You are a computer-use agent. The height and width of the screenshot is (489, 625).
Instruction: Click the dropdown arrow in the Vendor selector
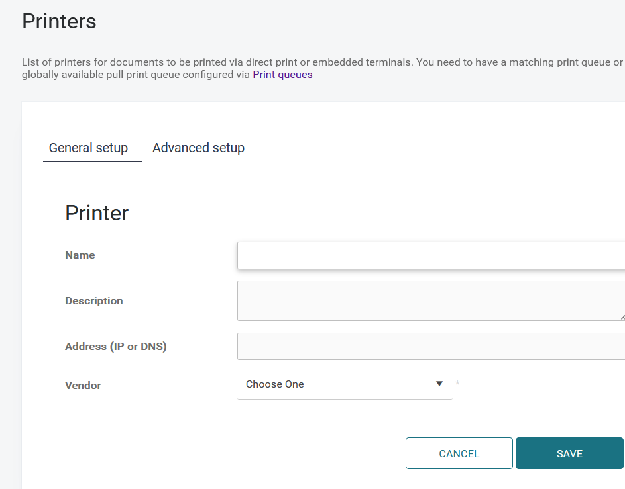point(439,384)
